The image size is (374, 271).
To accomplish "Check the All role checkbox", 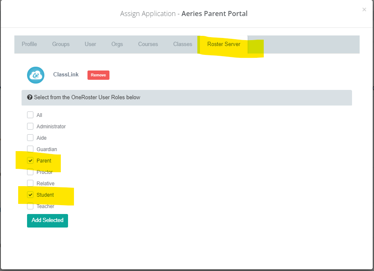I will [30, 115].
